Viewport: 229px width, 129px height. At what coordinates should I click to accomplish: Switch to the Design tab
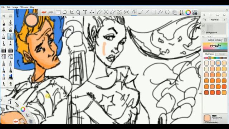point(221,54)
